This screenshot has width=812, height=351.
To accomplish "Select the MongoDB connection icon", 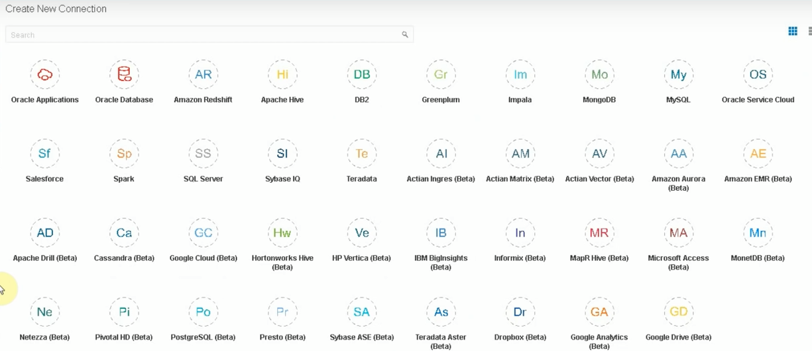I will coord(599,75).
